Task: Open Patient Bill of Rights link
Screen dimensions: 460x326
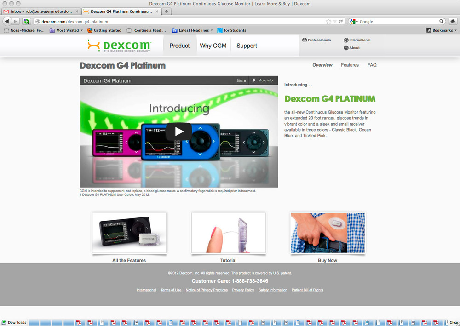Action: pos(307,290)
